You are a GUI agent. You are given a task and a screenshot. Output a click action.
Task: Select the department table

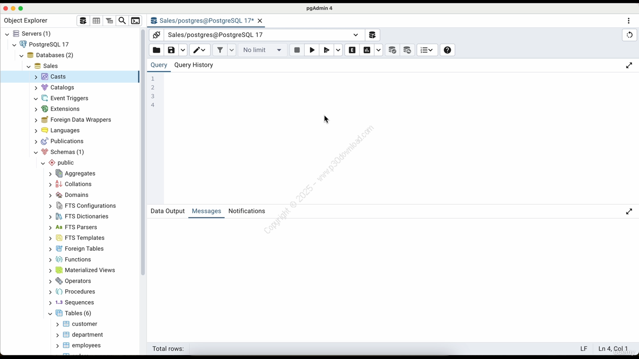tap(87, 335)
